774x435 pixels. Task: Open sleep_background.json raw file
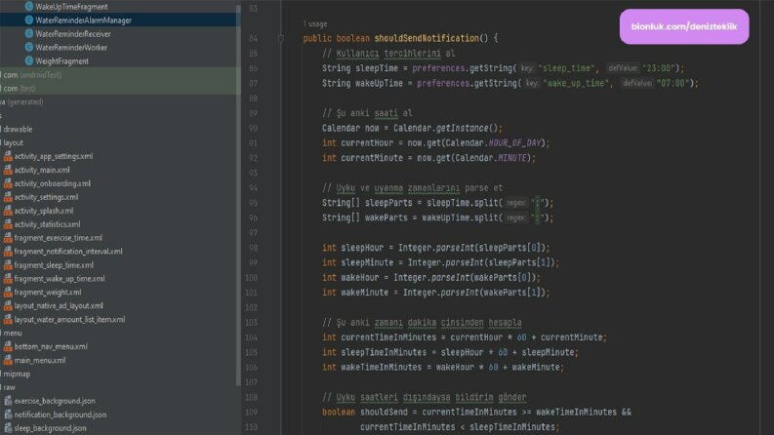51,428
